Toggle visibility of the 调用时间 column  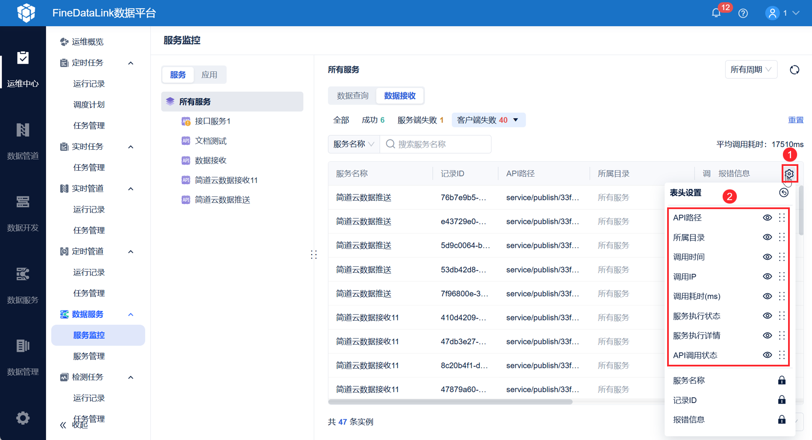(x=768, y=257)
